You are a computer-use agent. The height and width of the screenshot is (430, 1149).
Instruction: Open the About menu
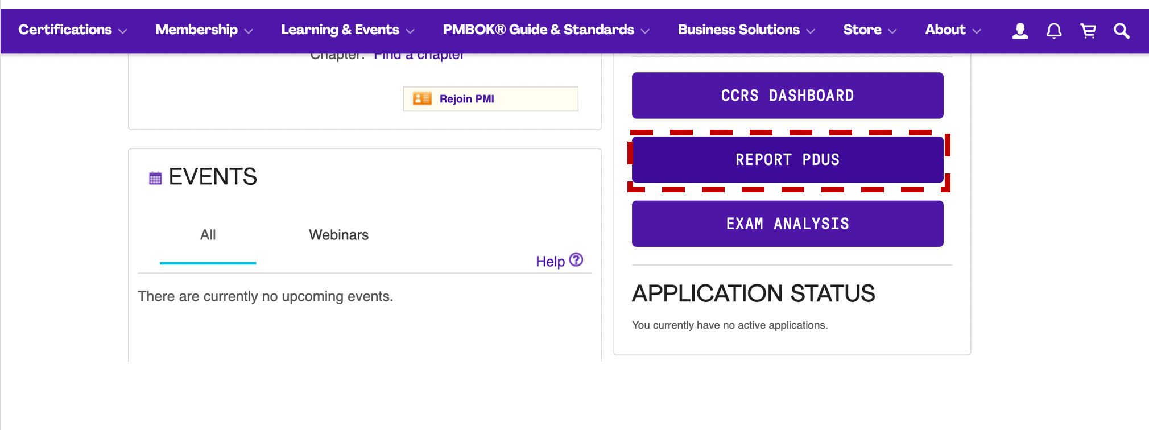[x=945, y=30]
